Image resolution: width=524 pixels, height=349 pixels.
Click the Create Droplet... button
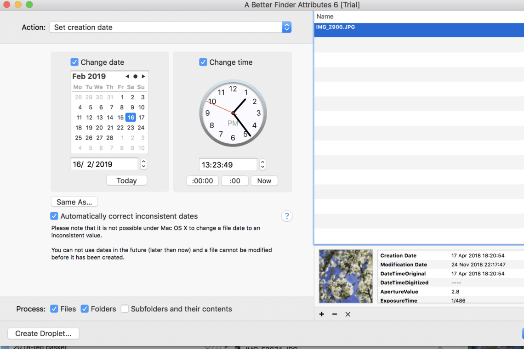[x=43, y=333]
